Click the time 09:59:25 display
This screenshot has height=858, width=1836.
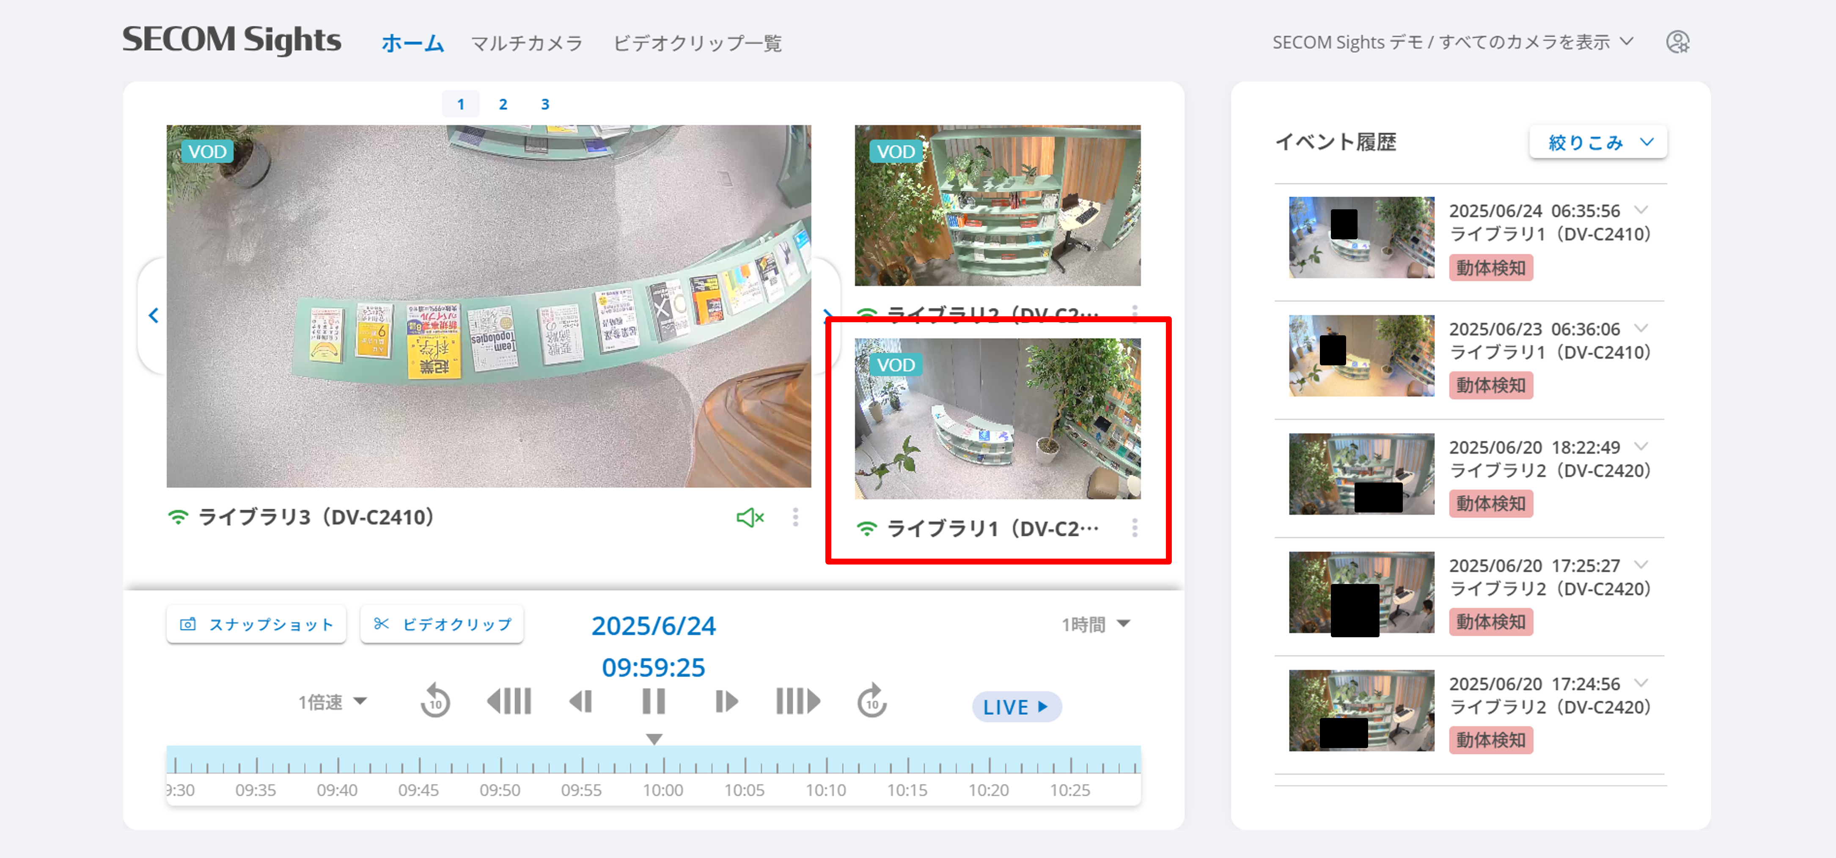click(x=654, y=668)
